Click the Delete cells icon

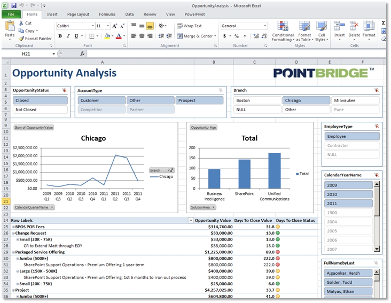354,26
